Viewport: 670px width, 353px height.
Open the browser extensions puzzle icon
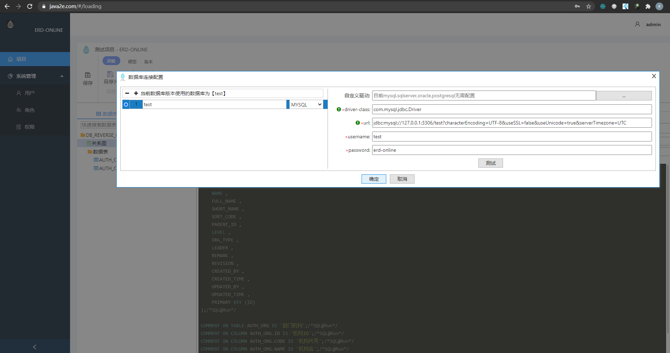click(x=648, y=6)
